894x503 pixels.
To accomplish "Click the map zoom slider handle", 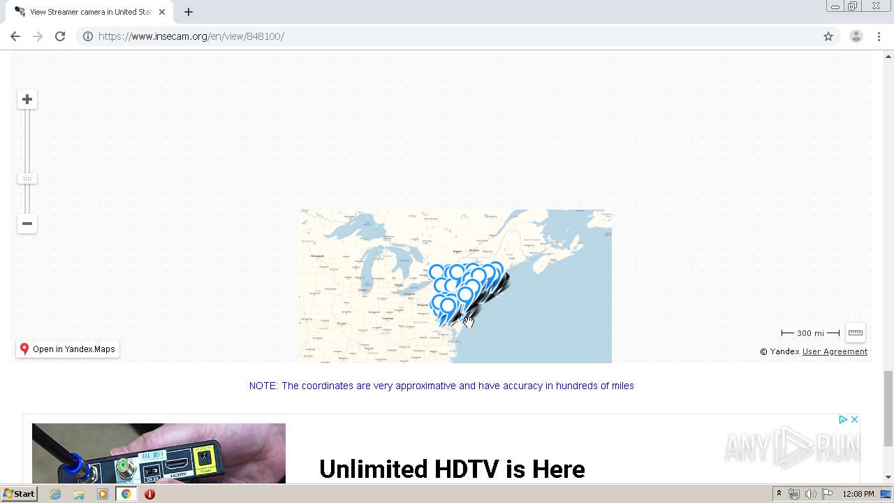I will pyautogui.click(x=27, y=179).
